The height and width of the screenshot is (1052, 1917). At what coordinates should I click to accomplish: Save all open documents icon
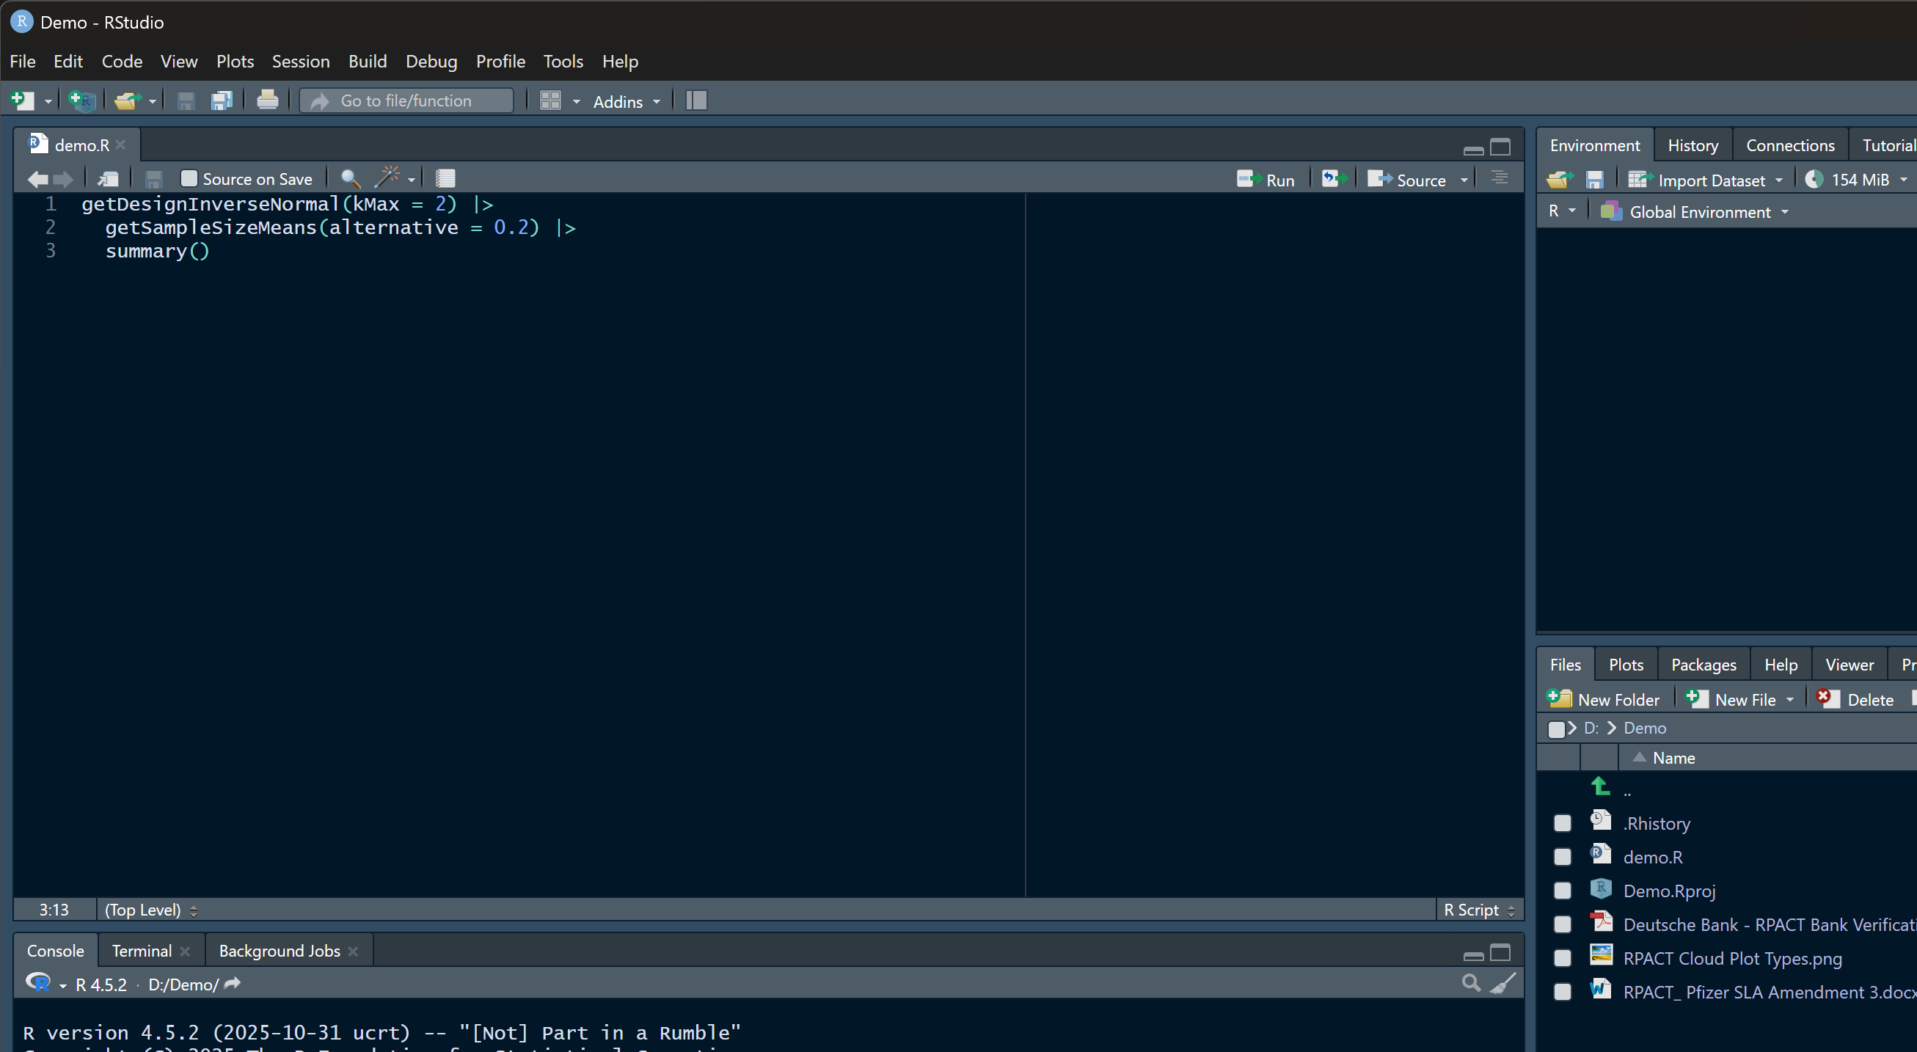click(221, 101)
